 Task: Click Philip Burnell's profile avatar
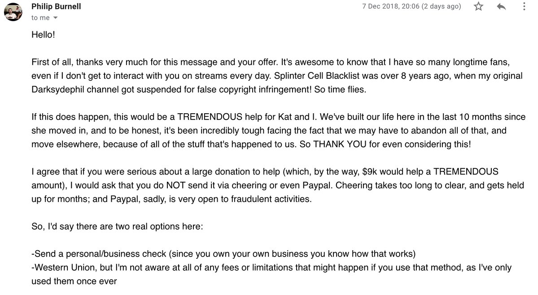pos(13,12)
